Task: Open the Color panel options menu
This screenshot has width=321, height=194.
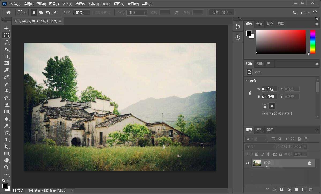Action: [x=317, y=24]
